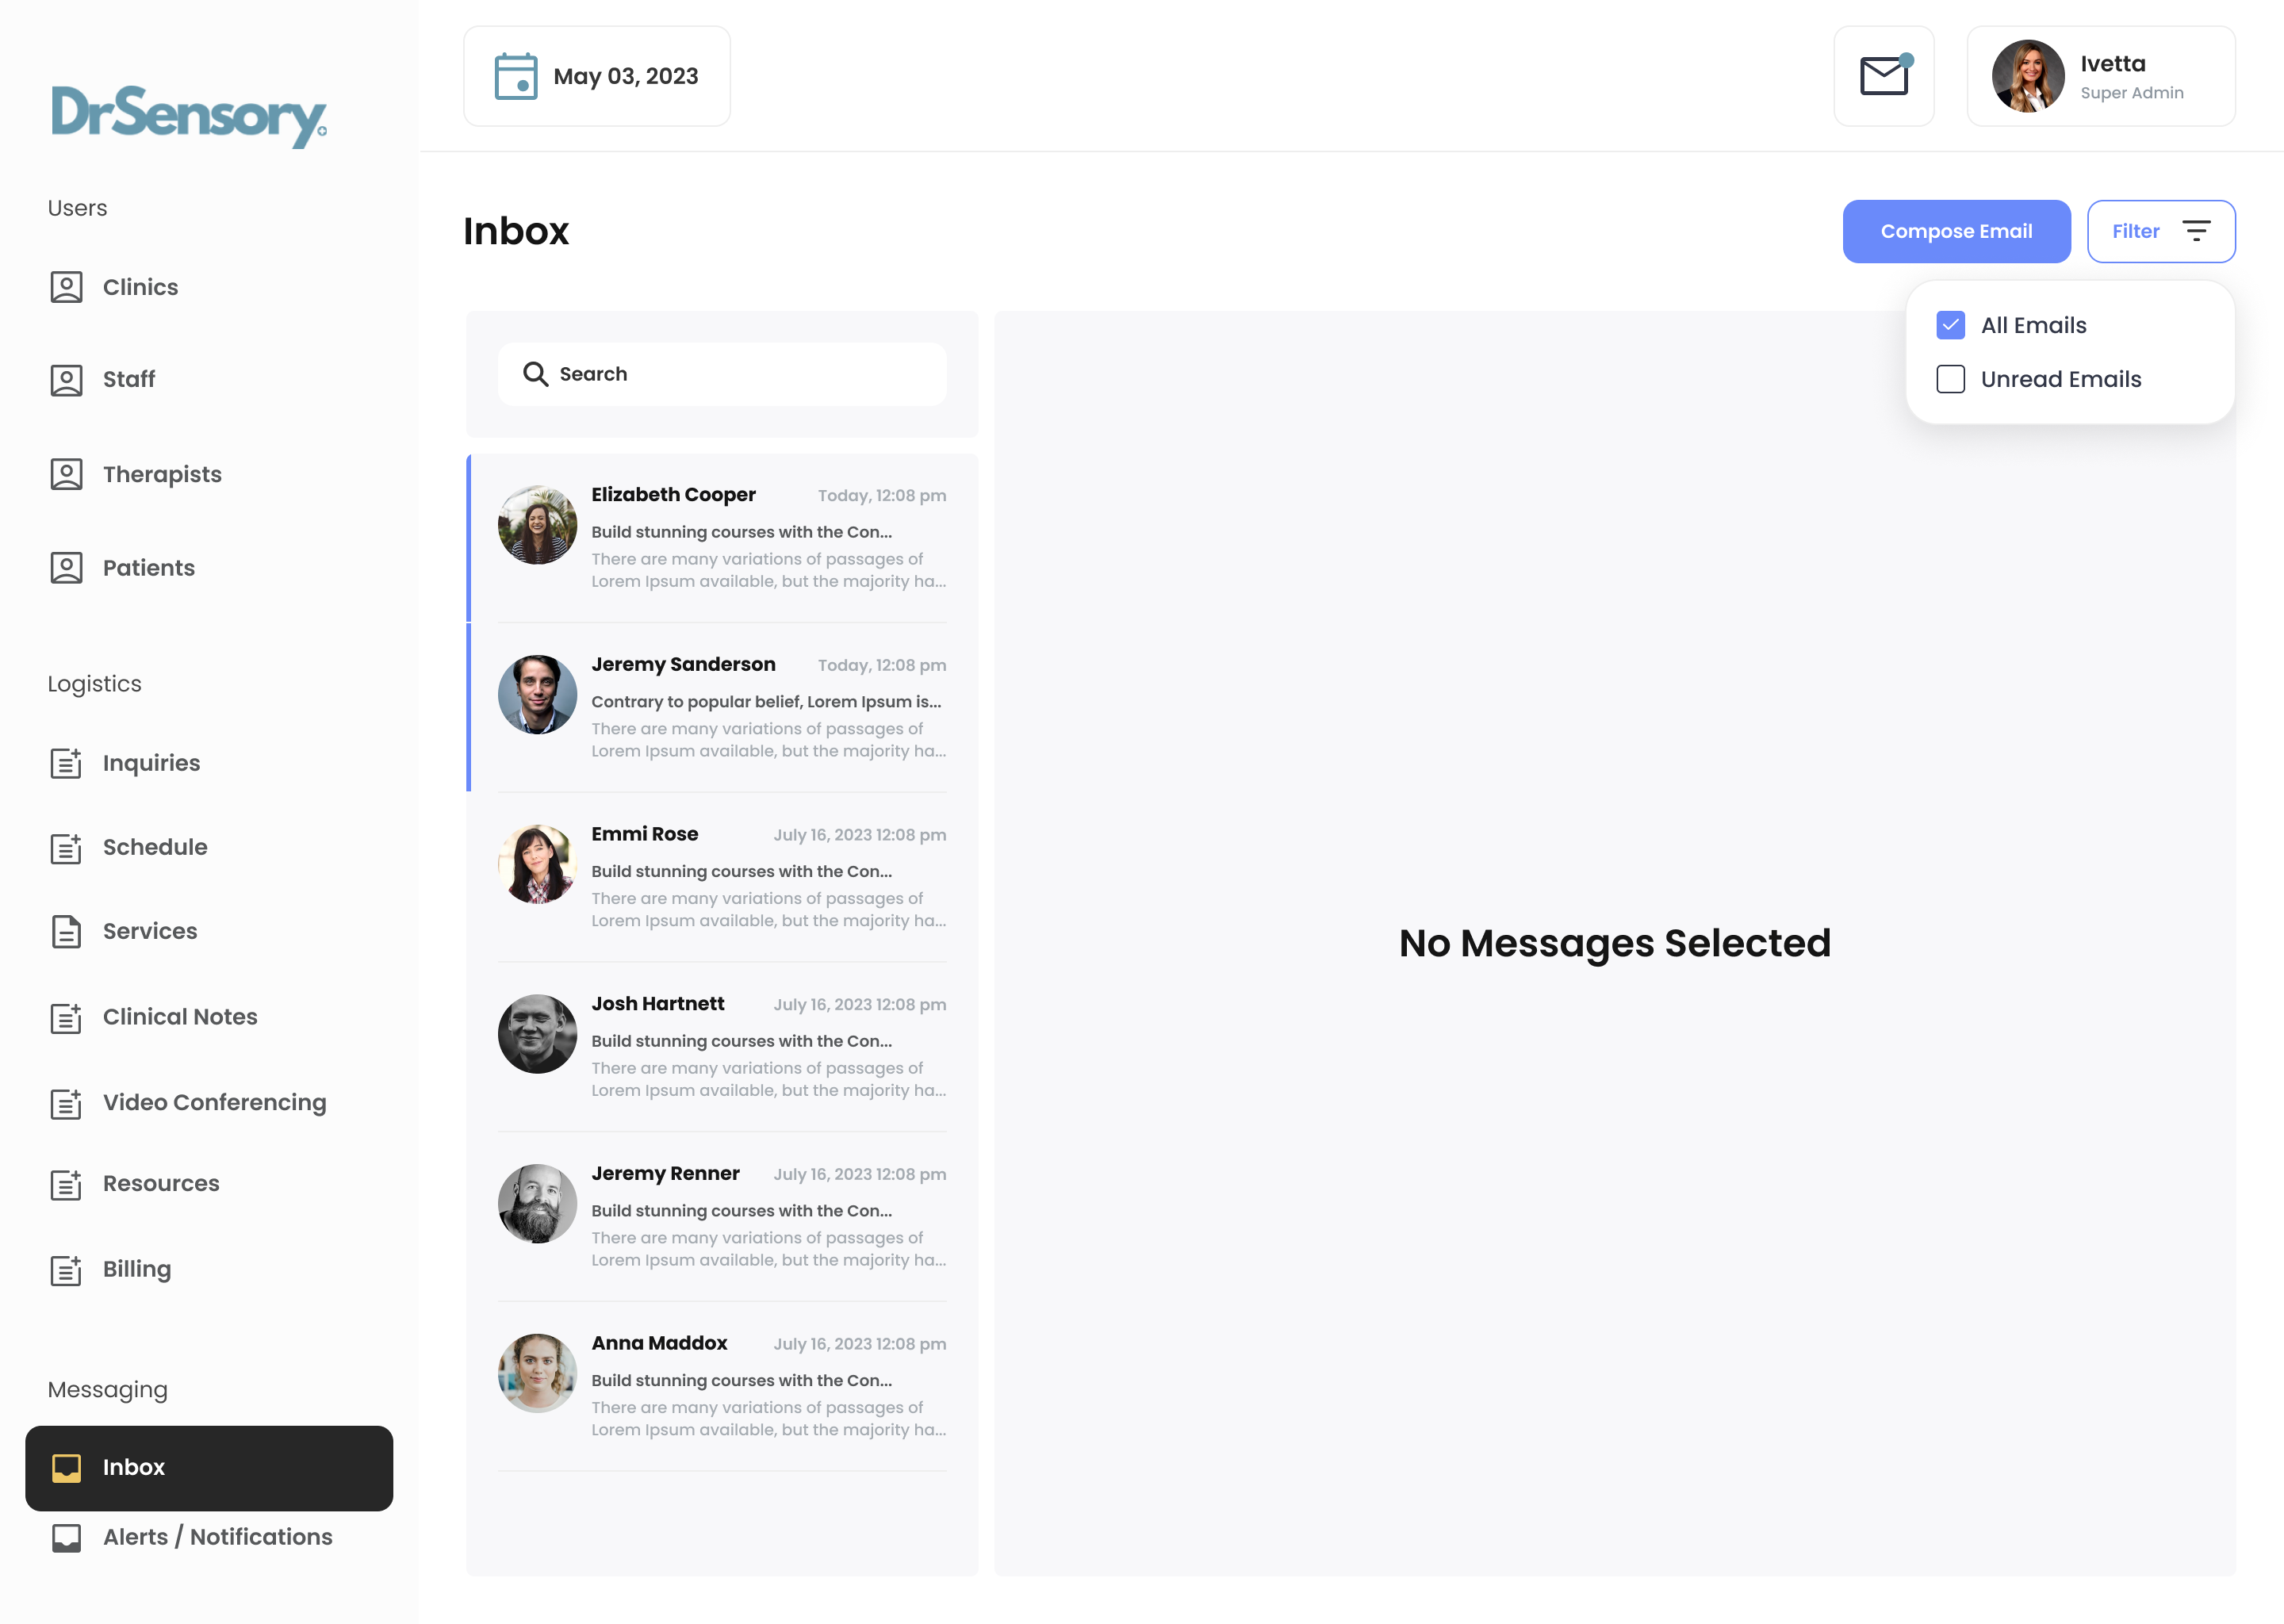2284x1624 pixels.
Task: Select the active Inbox menu item
Action: [209, 1468]
